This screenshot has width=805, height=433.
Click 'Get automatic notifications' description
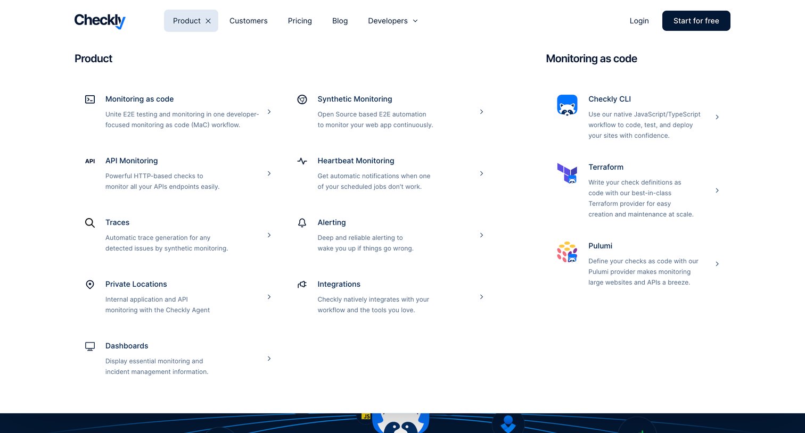(x=374, y=181)
